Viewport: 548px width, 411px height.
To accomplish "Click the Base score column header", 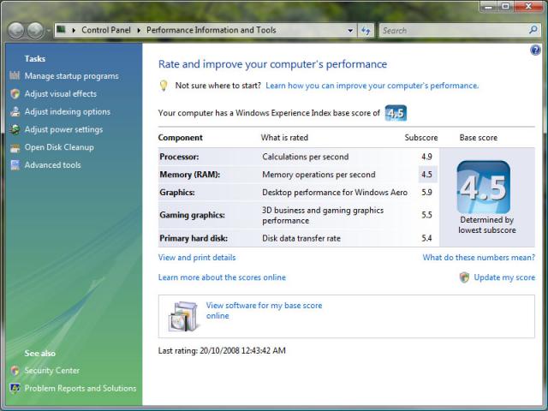I will [x=479, y=137].
